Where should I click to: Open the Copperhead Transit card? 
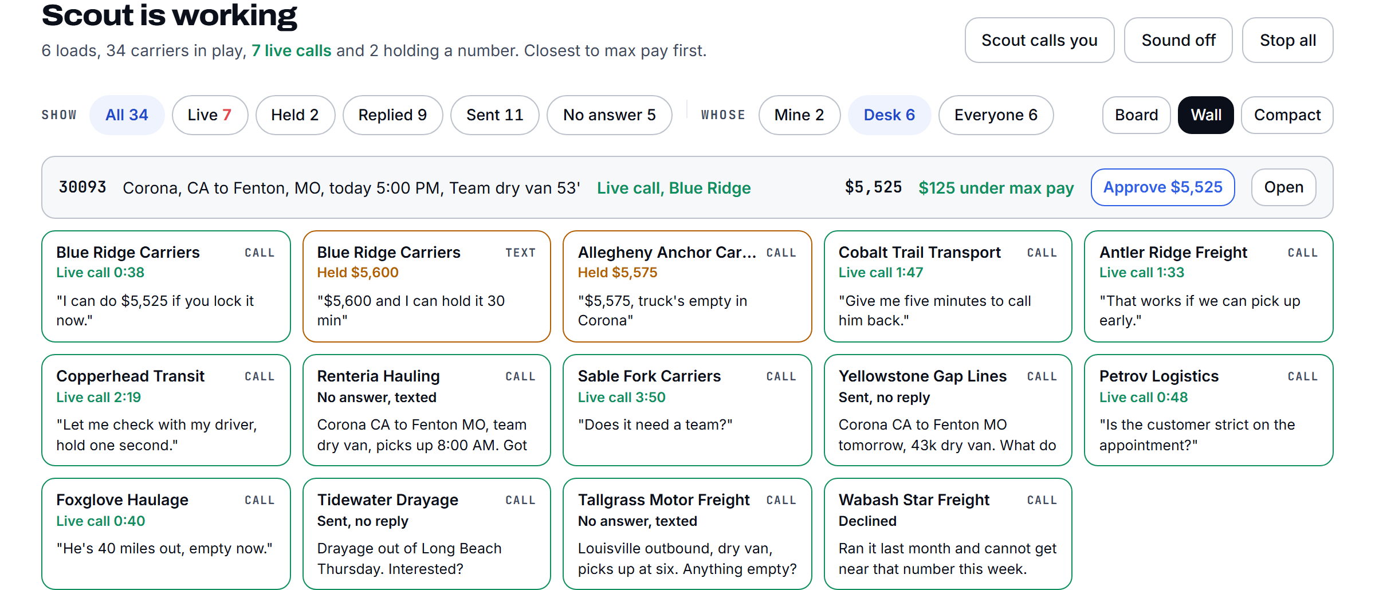pyautogui.click(x=166, y=410)
